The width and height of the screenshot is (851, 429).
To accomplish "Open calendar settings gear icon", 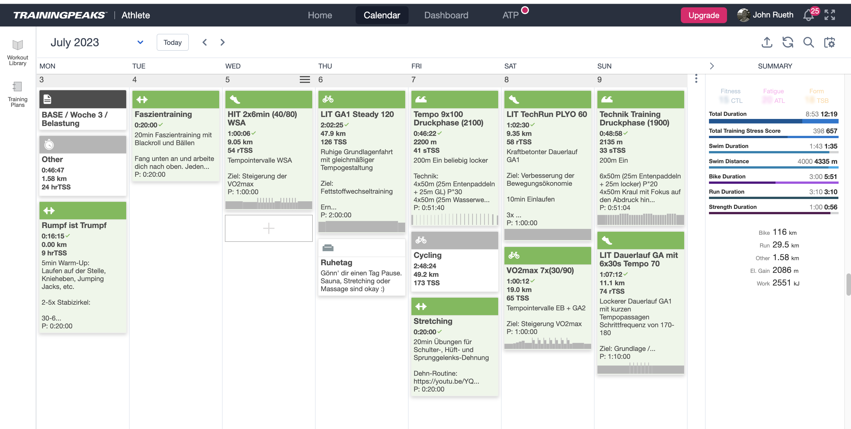I will pyautogui.click(x=829, y=42).
